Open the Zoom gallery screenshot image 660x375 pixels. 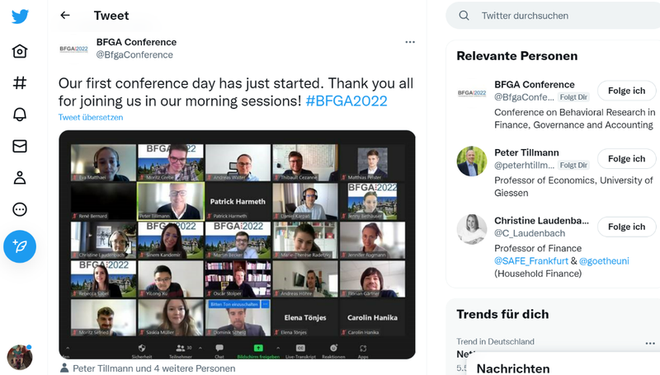[237, 245]
